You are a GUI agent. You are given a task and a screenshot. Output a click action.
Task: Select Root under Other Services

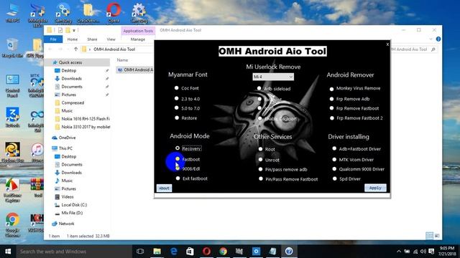click(x=260, y=149)
